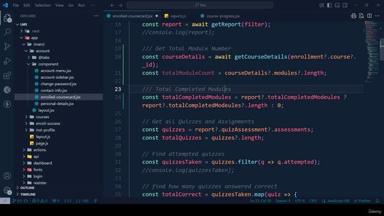The image size is (384, 216).
Task: Click the Prettier status bar item
Action: pos(362,201)
